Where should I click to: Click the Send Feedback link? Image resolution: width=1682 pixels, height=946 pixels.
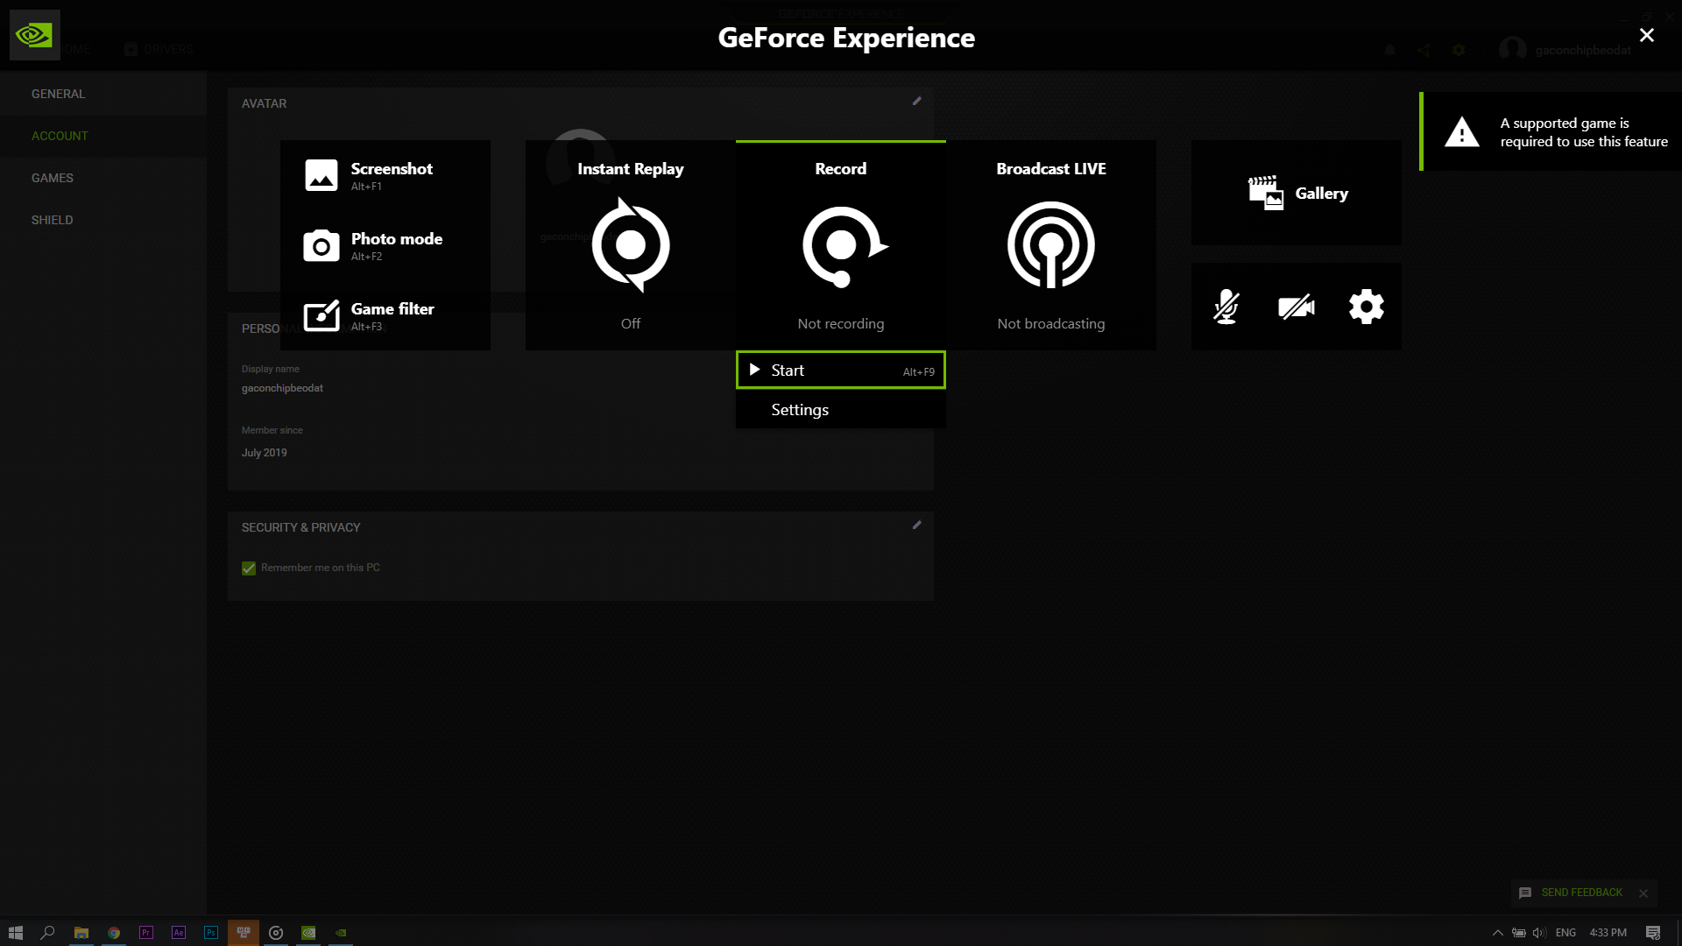(x=1581, y=893)
